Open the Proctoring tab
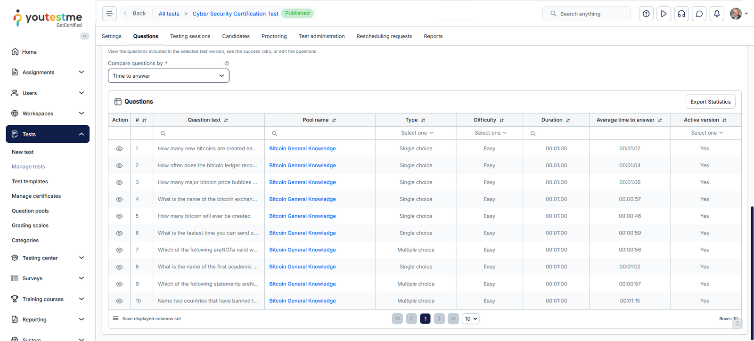The width and height of the screenshot is (754, 341). pyautogui.click(x=274, y=36)
